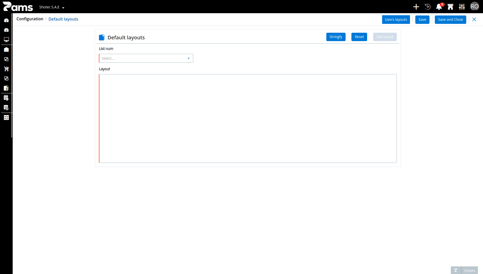Screen dimensions: 483x274
Task: Close the Default layouts page with X
Action: 474,19
